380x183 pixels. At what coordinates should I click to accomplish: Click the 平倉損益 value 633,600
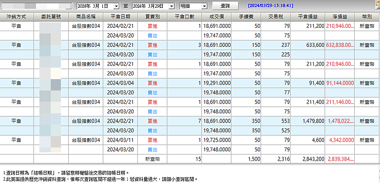(308, 45)
